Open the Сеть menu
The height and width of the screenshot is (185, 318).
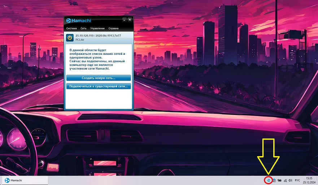tap(83, 28)
